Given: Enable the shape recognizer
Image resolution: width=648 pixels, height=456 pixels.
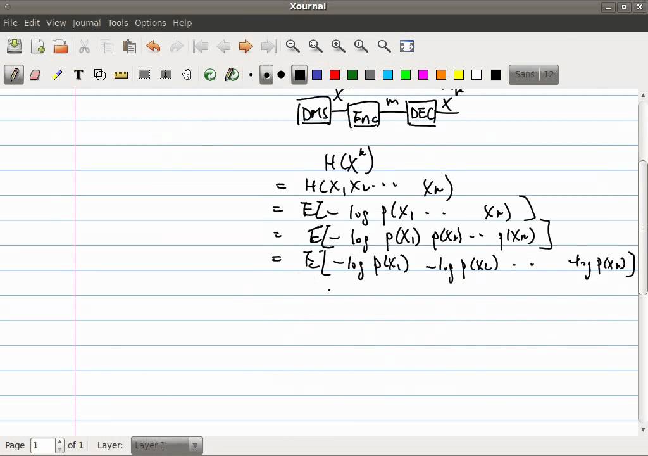Looking at the screenshot, I should (x=100, y=75).
